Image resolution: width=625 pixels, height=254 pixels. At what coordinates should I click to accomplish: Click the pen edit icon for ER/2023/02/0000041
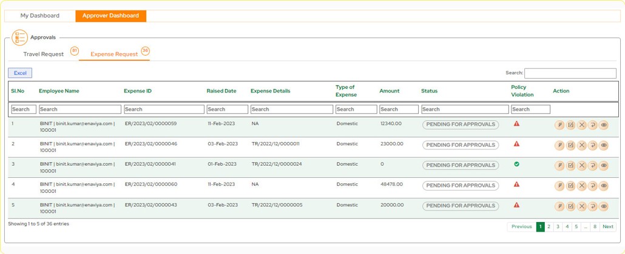(x=559, y=165)
